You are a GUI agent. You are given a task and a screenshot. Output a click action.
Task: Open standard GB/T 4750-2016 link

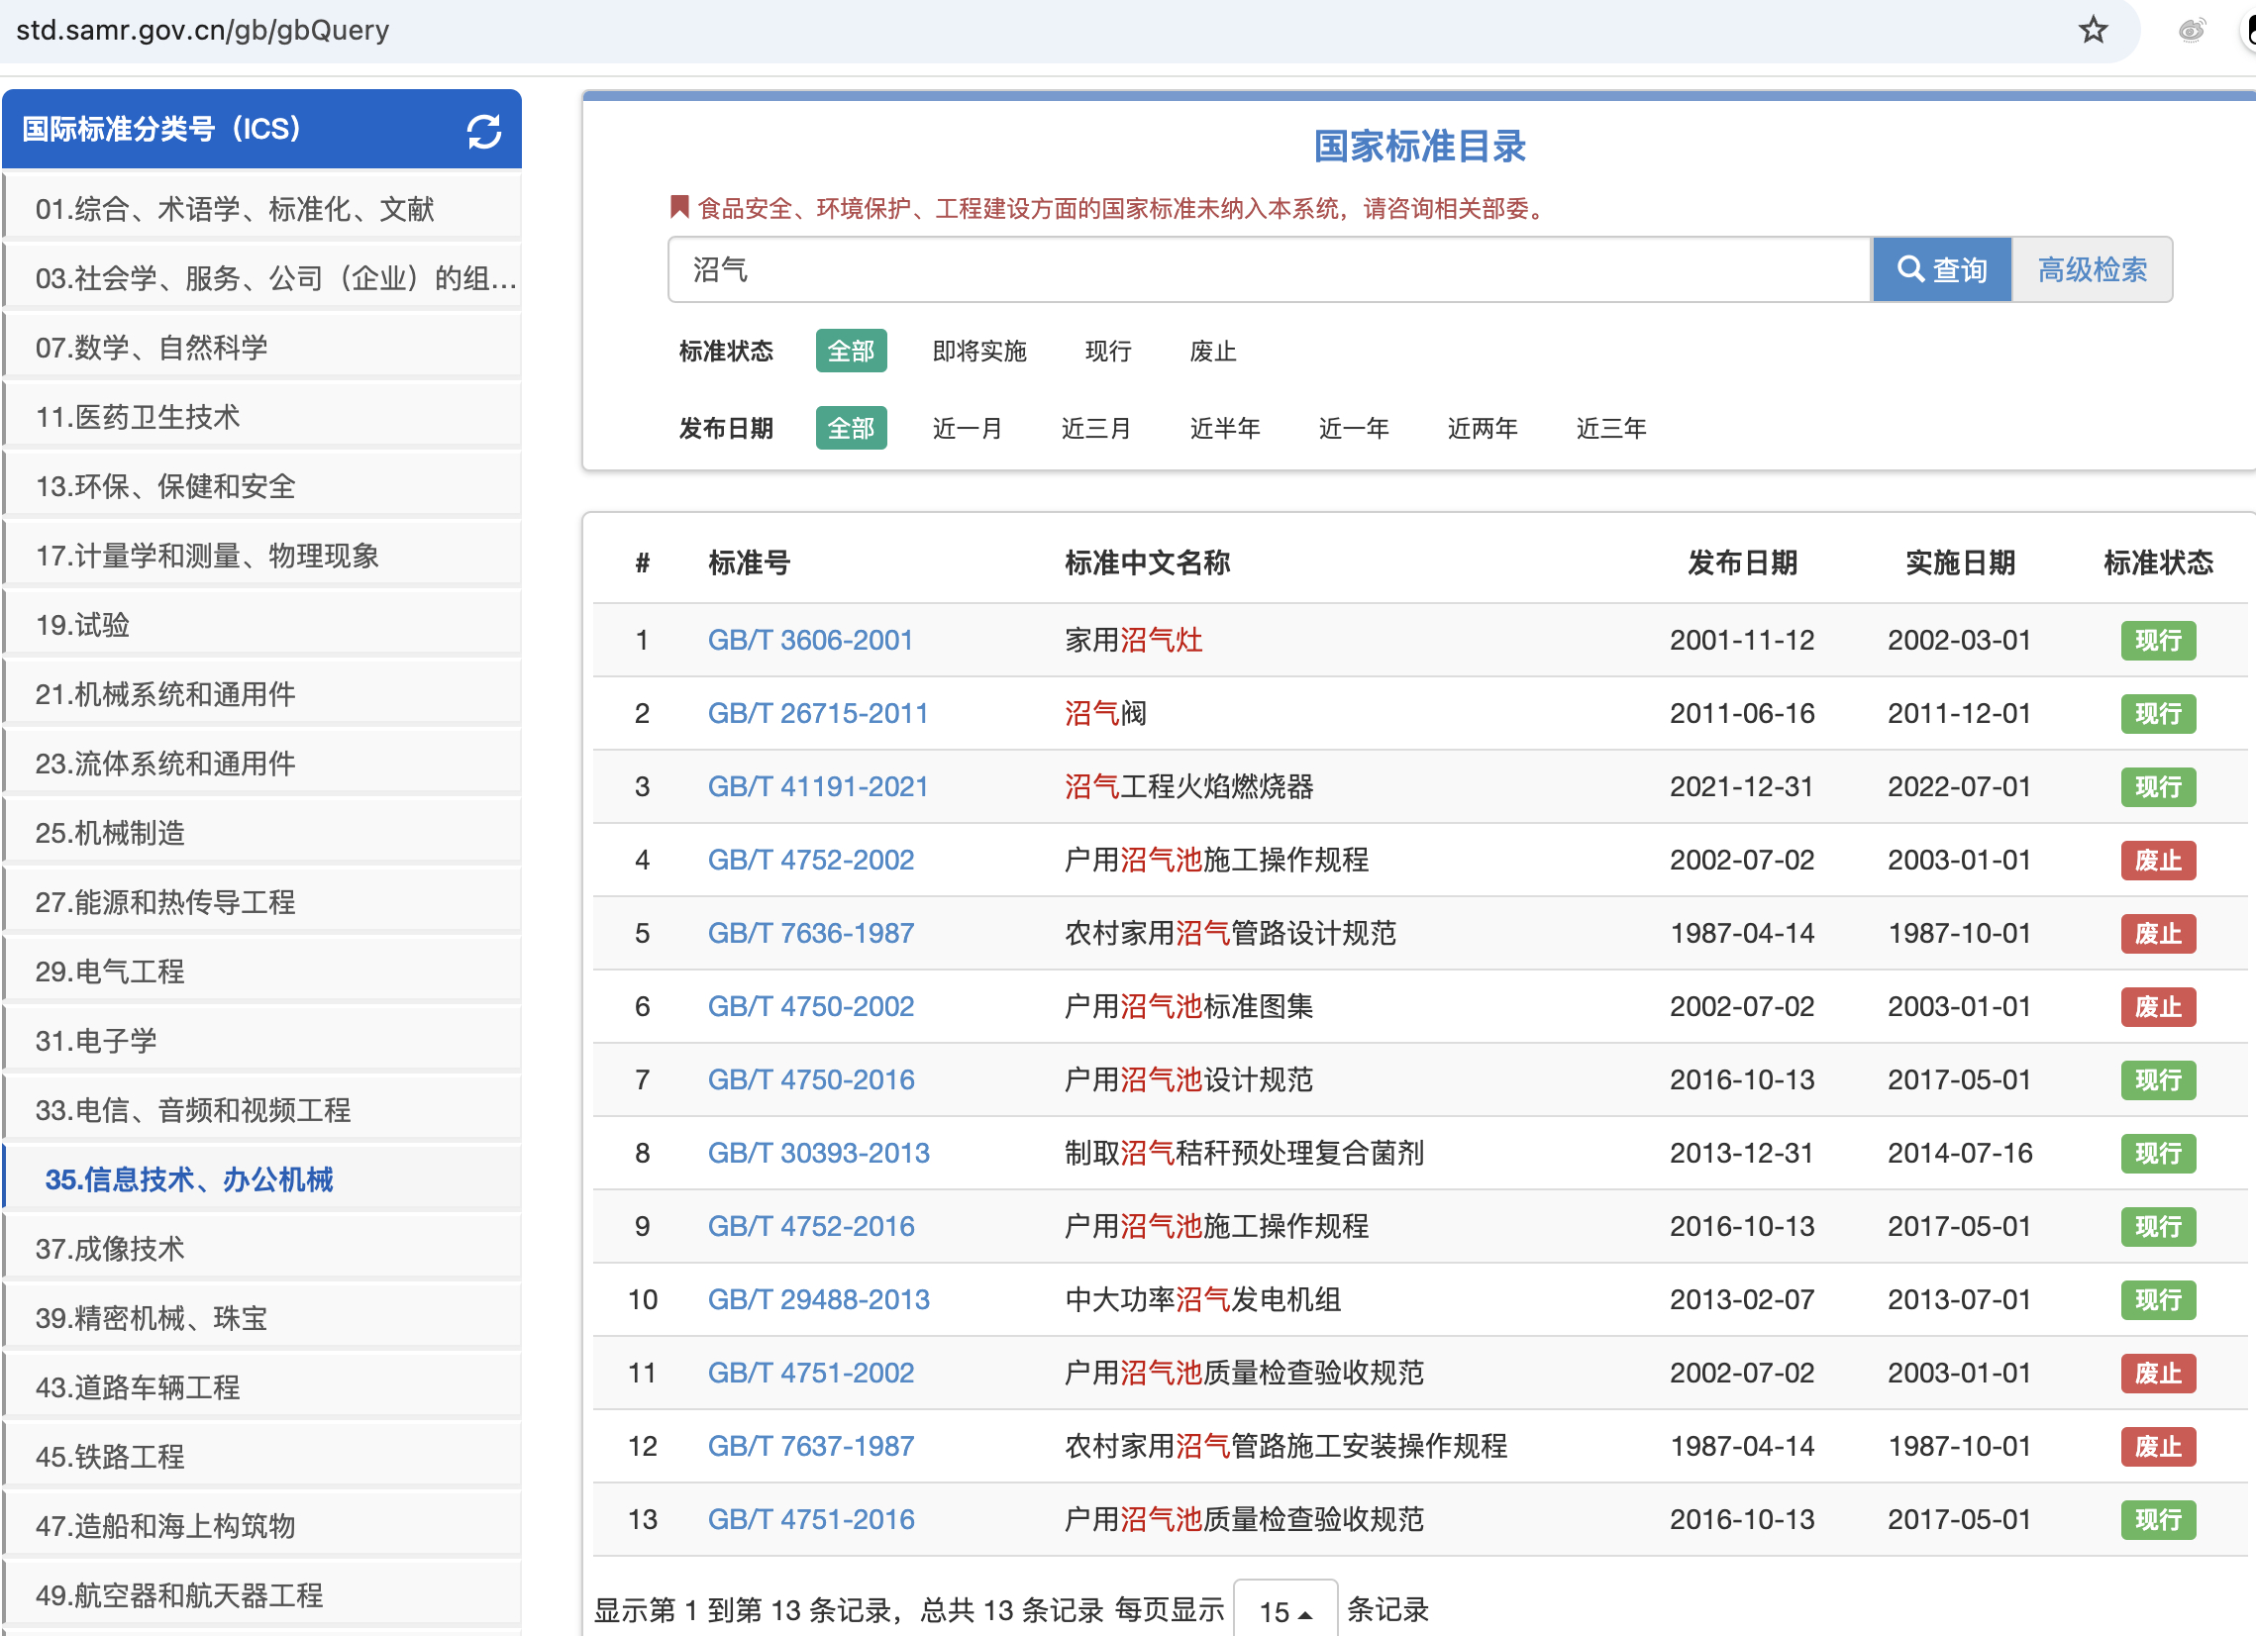click(x=811, y=1079)
